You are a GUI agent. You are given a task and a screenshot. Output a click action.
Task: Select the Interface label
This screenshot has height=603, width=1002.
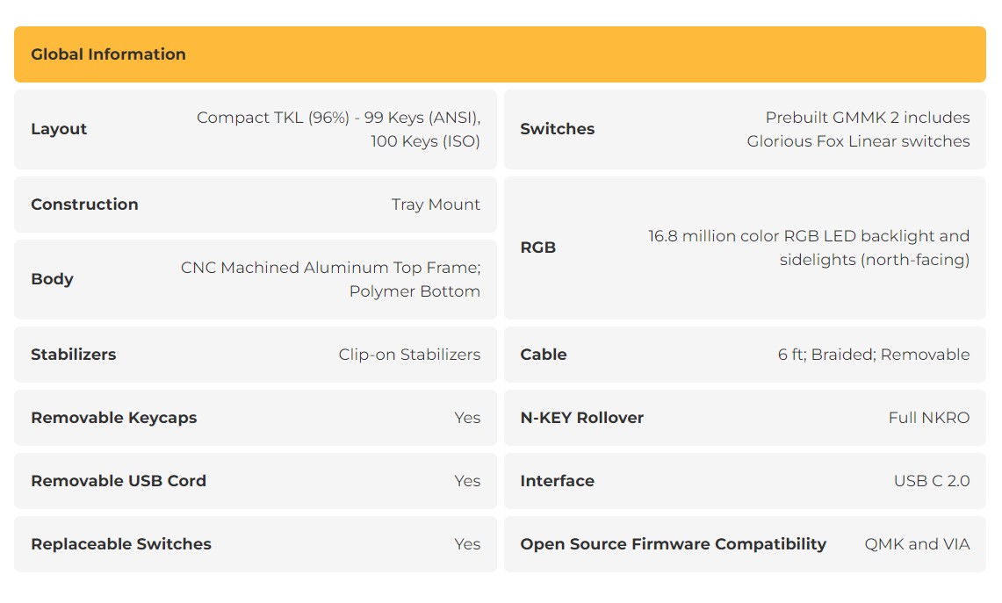point(558,481)
